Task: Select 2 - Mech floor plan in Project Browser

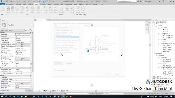Action: coord(165,32)
